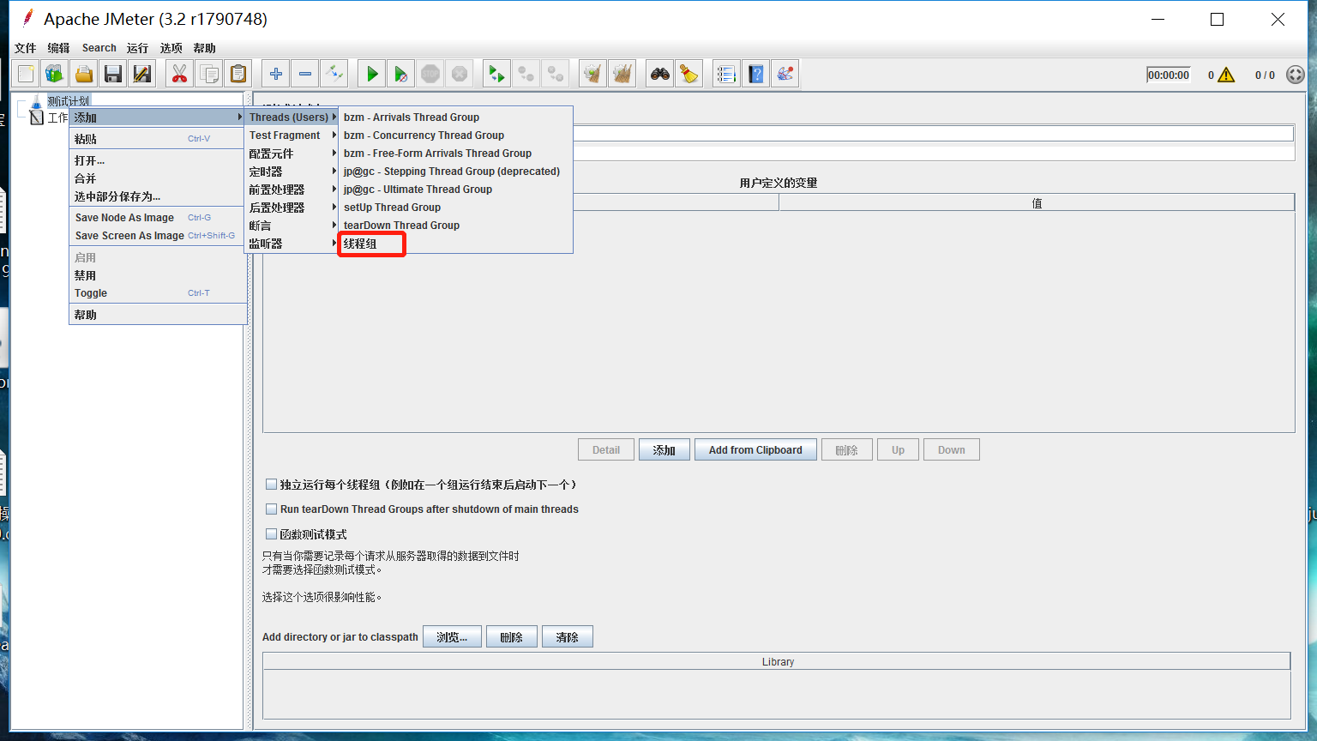Choose bzm - Concurrency Thread Group
The height and width of the screenshot is (741, 1317).
click(456, 136)
